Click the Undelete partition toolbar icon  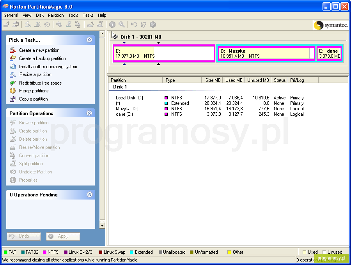pos(47,25)
